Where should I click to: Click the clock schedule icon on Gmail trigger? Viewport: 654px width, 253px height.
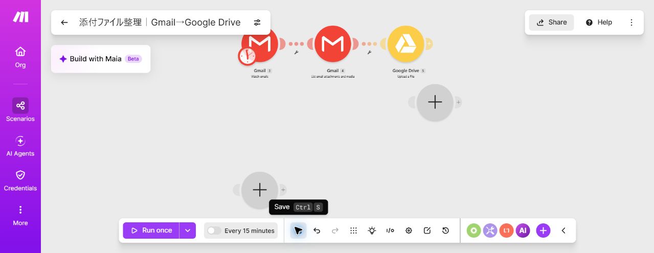(247, 56)
